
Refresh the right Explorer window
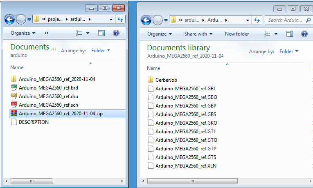(257, 20)
